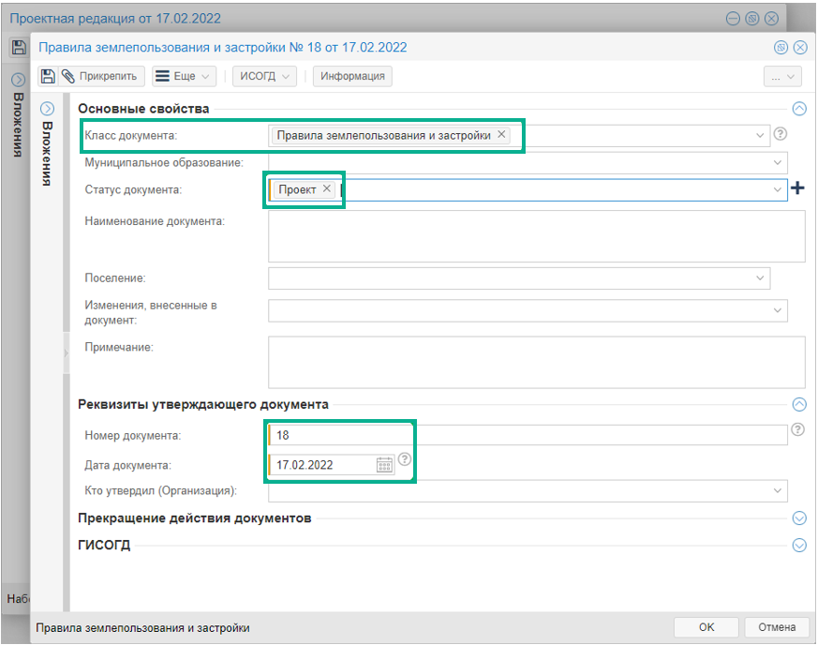
Task: Collapse Реквизиты утверждающего документа section
Action: pyautogui.click(x=799, y=405)
